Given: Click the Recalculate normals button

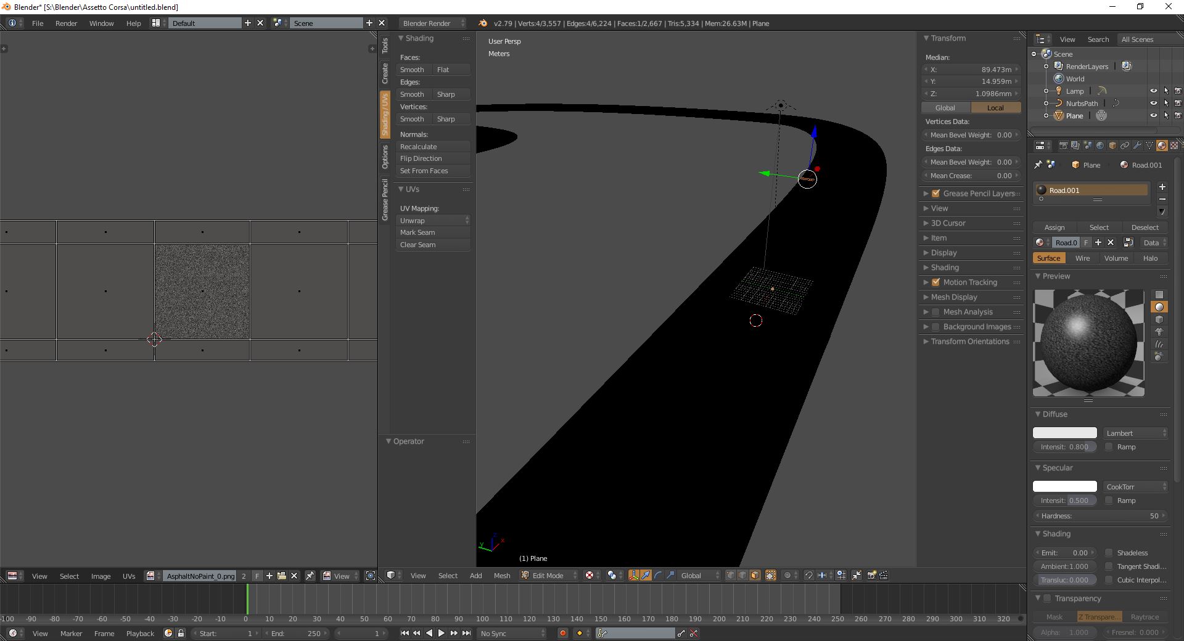Looking at the screenshot, I should 434,146.
